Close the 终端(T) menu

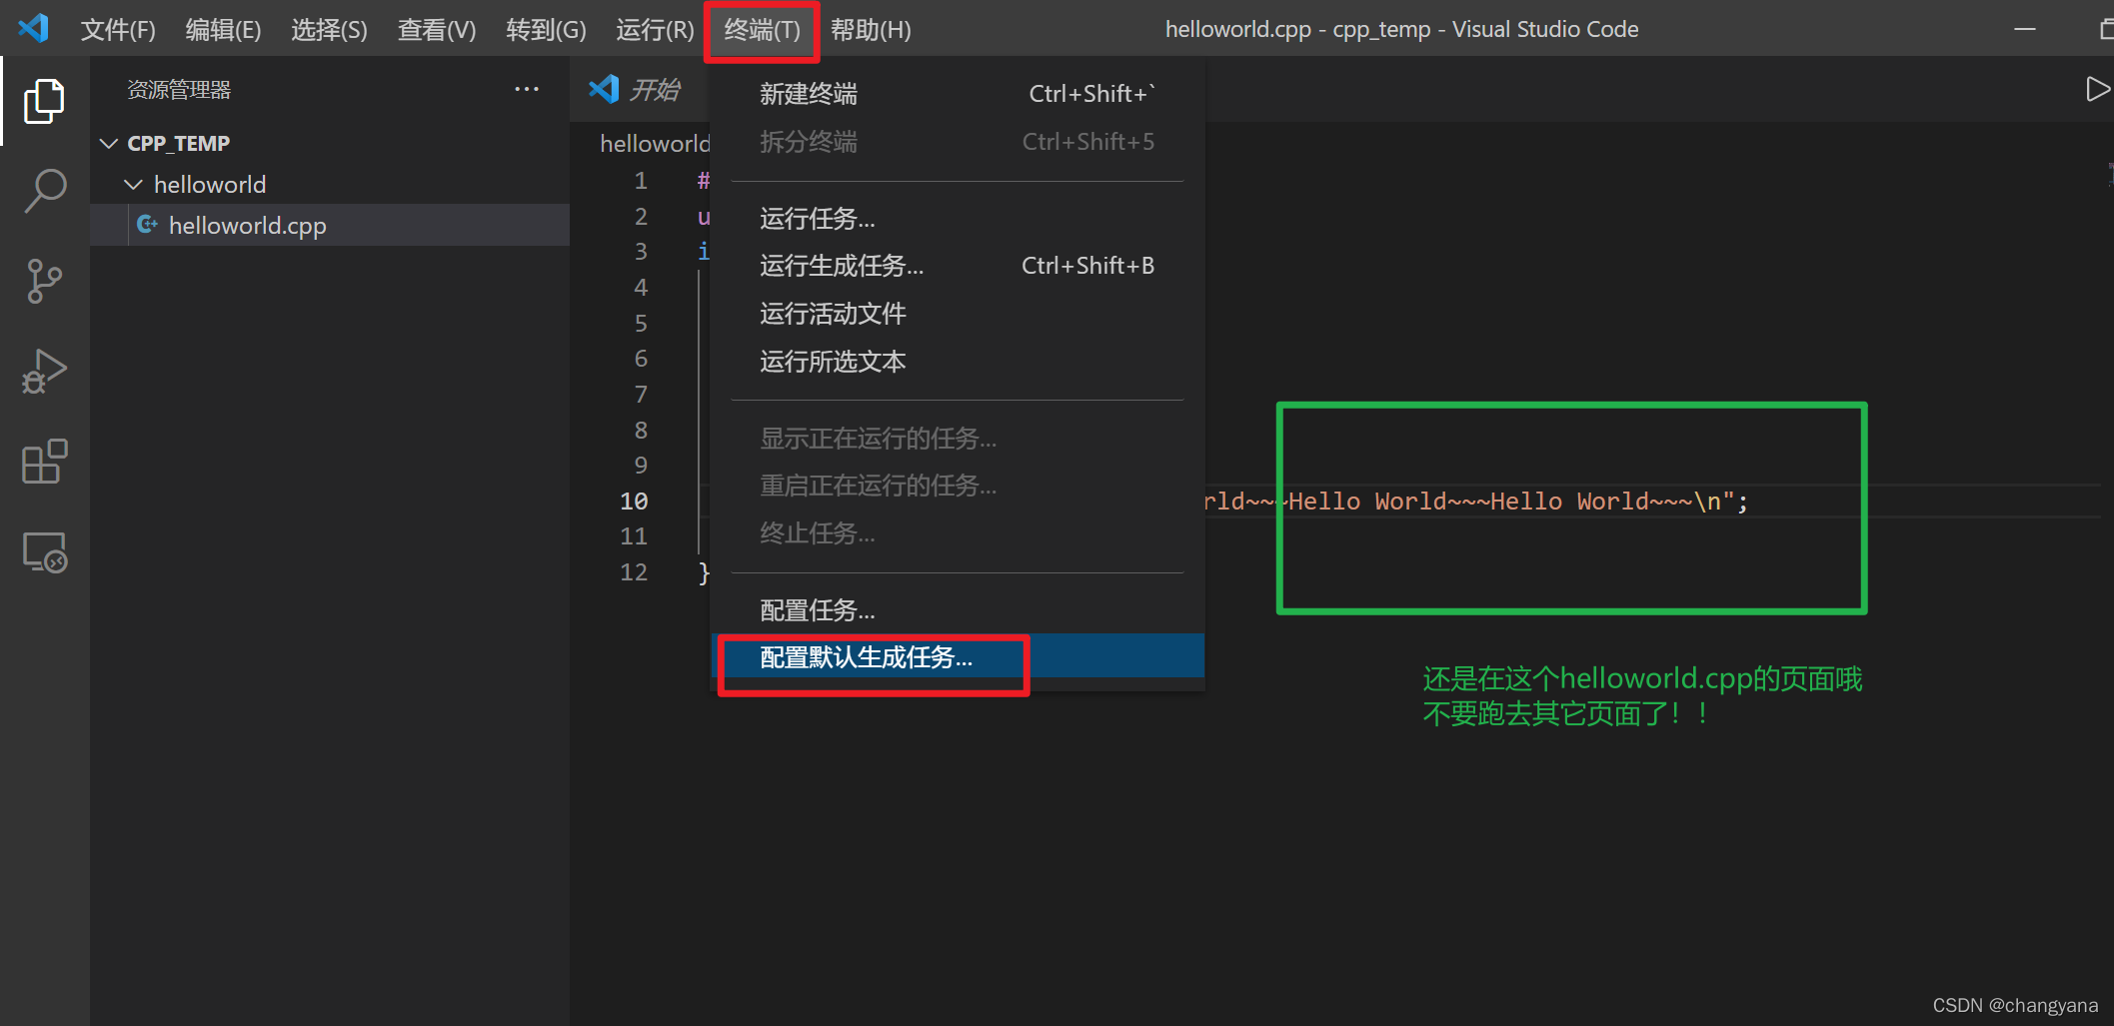tap(762, 30)
